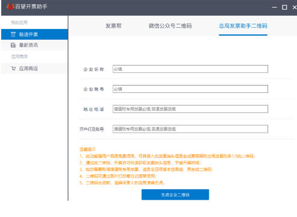
Task: Maximize the 百望开票助手 window
Action: (x=284, y=7)
